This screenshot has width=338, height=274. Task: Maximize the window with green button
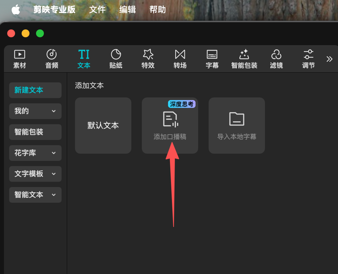40,33
